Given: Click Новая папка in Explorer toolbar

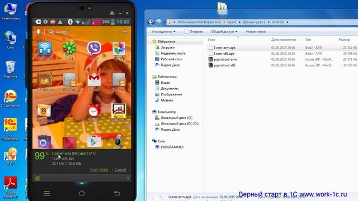Looking at the screenshot, I should pos(256,31).
